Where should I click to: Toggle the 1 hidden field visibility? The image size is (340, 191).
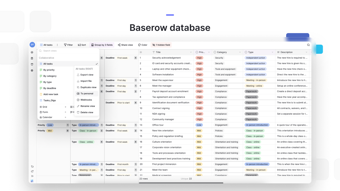pos(161,45)
